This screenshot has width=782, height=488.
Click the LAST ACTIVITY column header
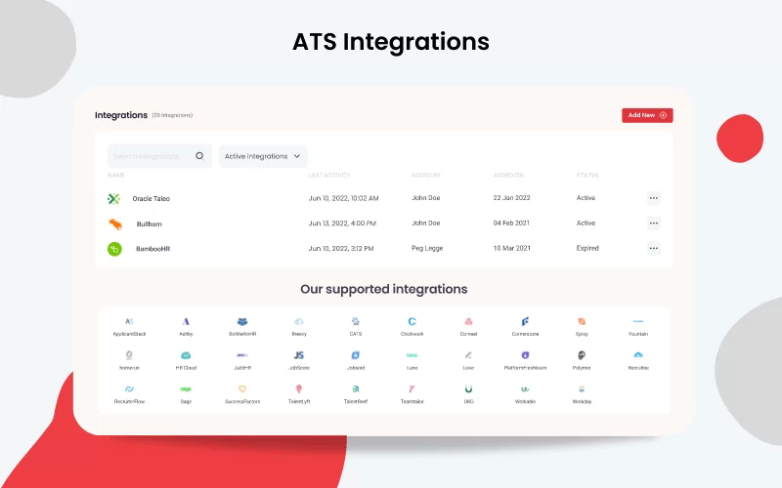[329, 176]
